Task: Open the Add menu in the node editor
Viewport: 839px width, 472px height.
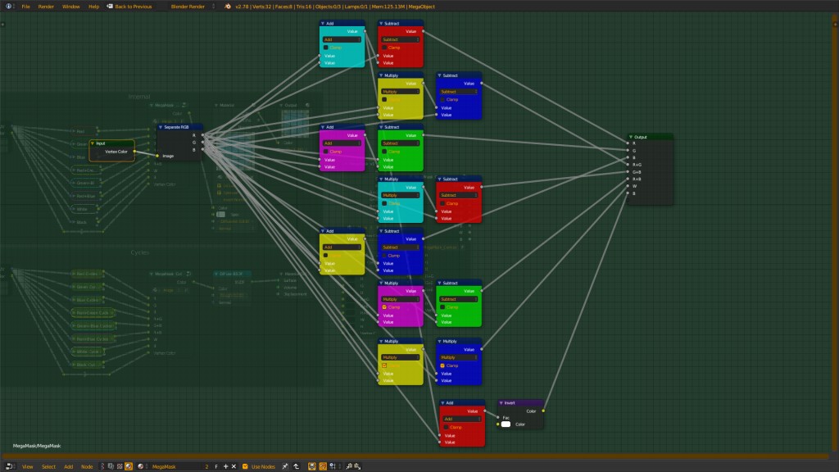Action: click(70, 466)
